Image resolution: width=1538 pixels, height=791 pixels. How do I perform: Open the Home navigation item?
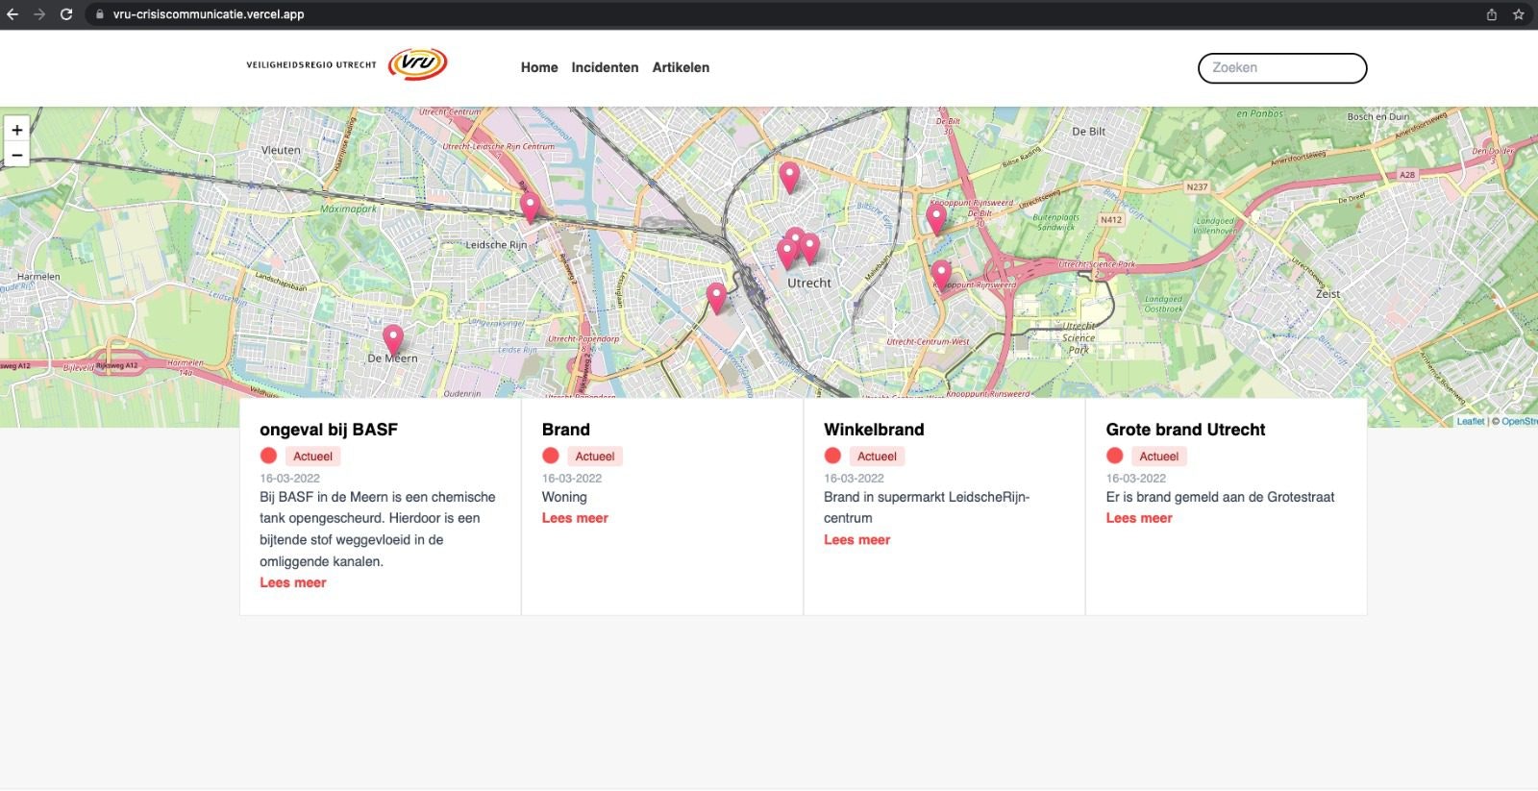click(539, 67)
